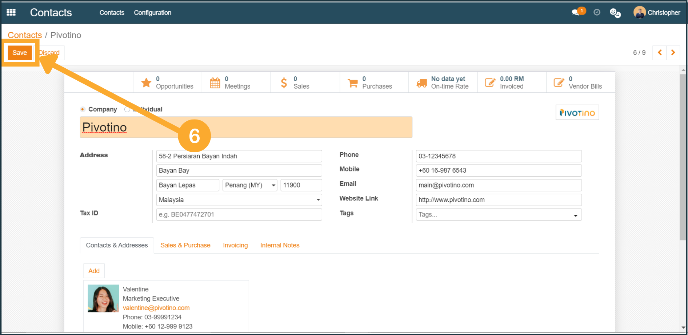
Task: Open the Internal Notes tab
Action: pyautogui.click(x=280, y=245)
